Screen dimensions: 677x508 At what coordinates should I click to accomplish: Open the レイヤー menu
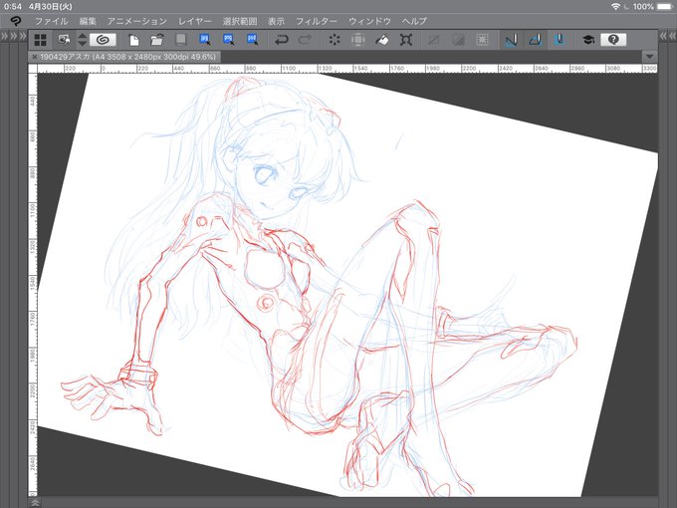point(195,21)
